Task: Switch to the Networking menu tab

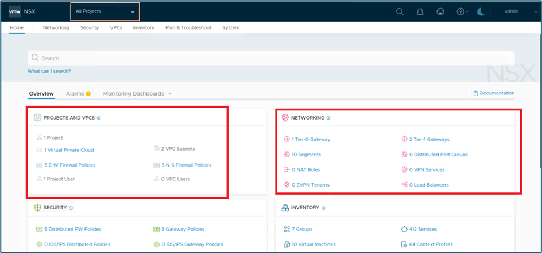Action: coord(56,27)
